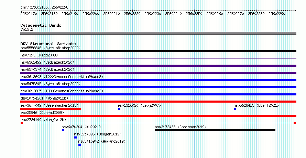Open esv1326020 (Levy2007) variant label
Viewport: 306px width, 158px height.
tap(139, 105)
